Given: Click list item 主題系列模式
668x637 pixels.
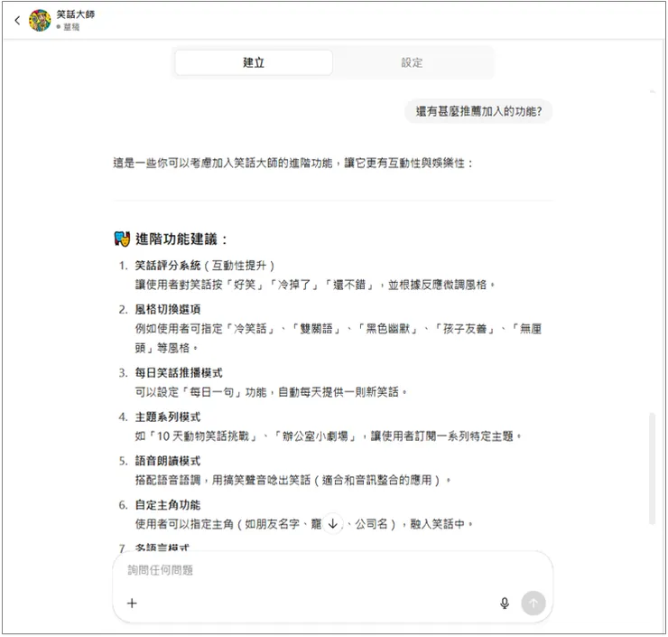Looking at the screenshot, I should (167, 417).
